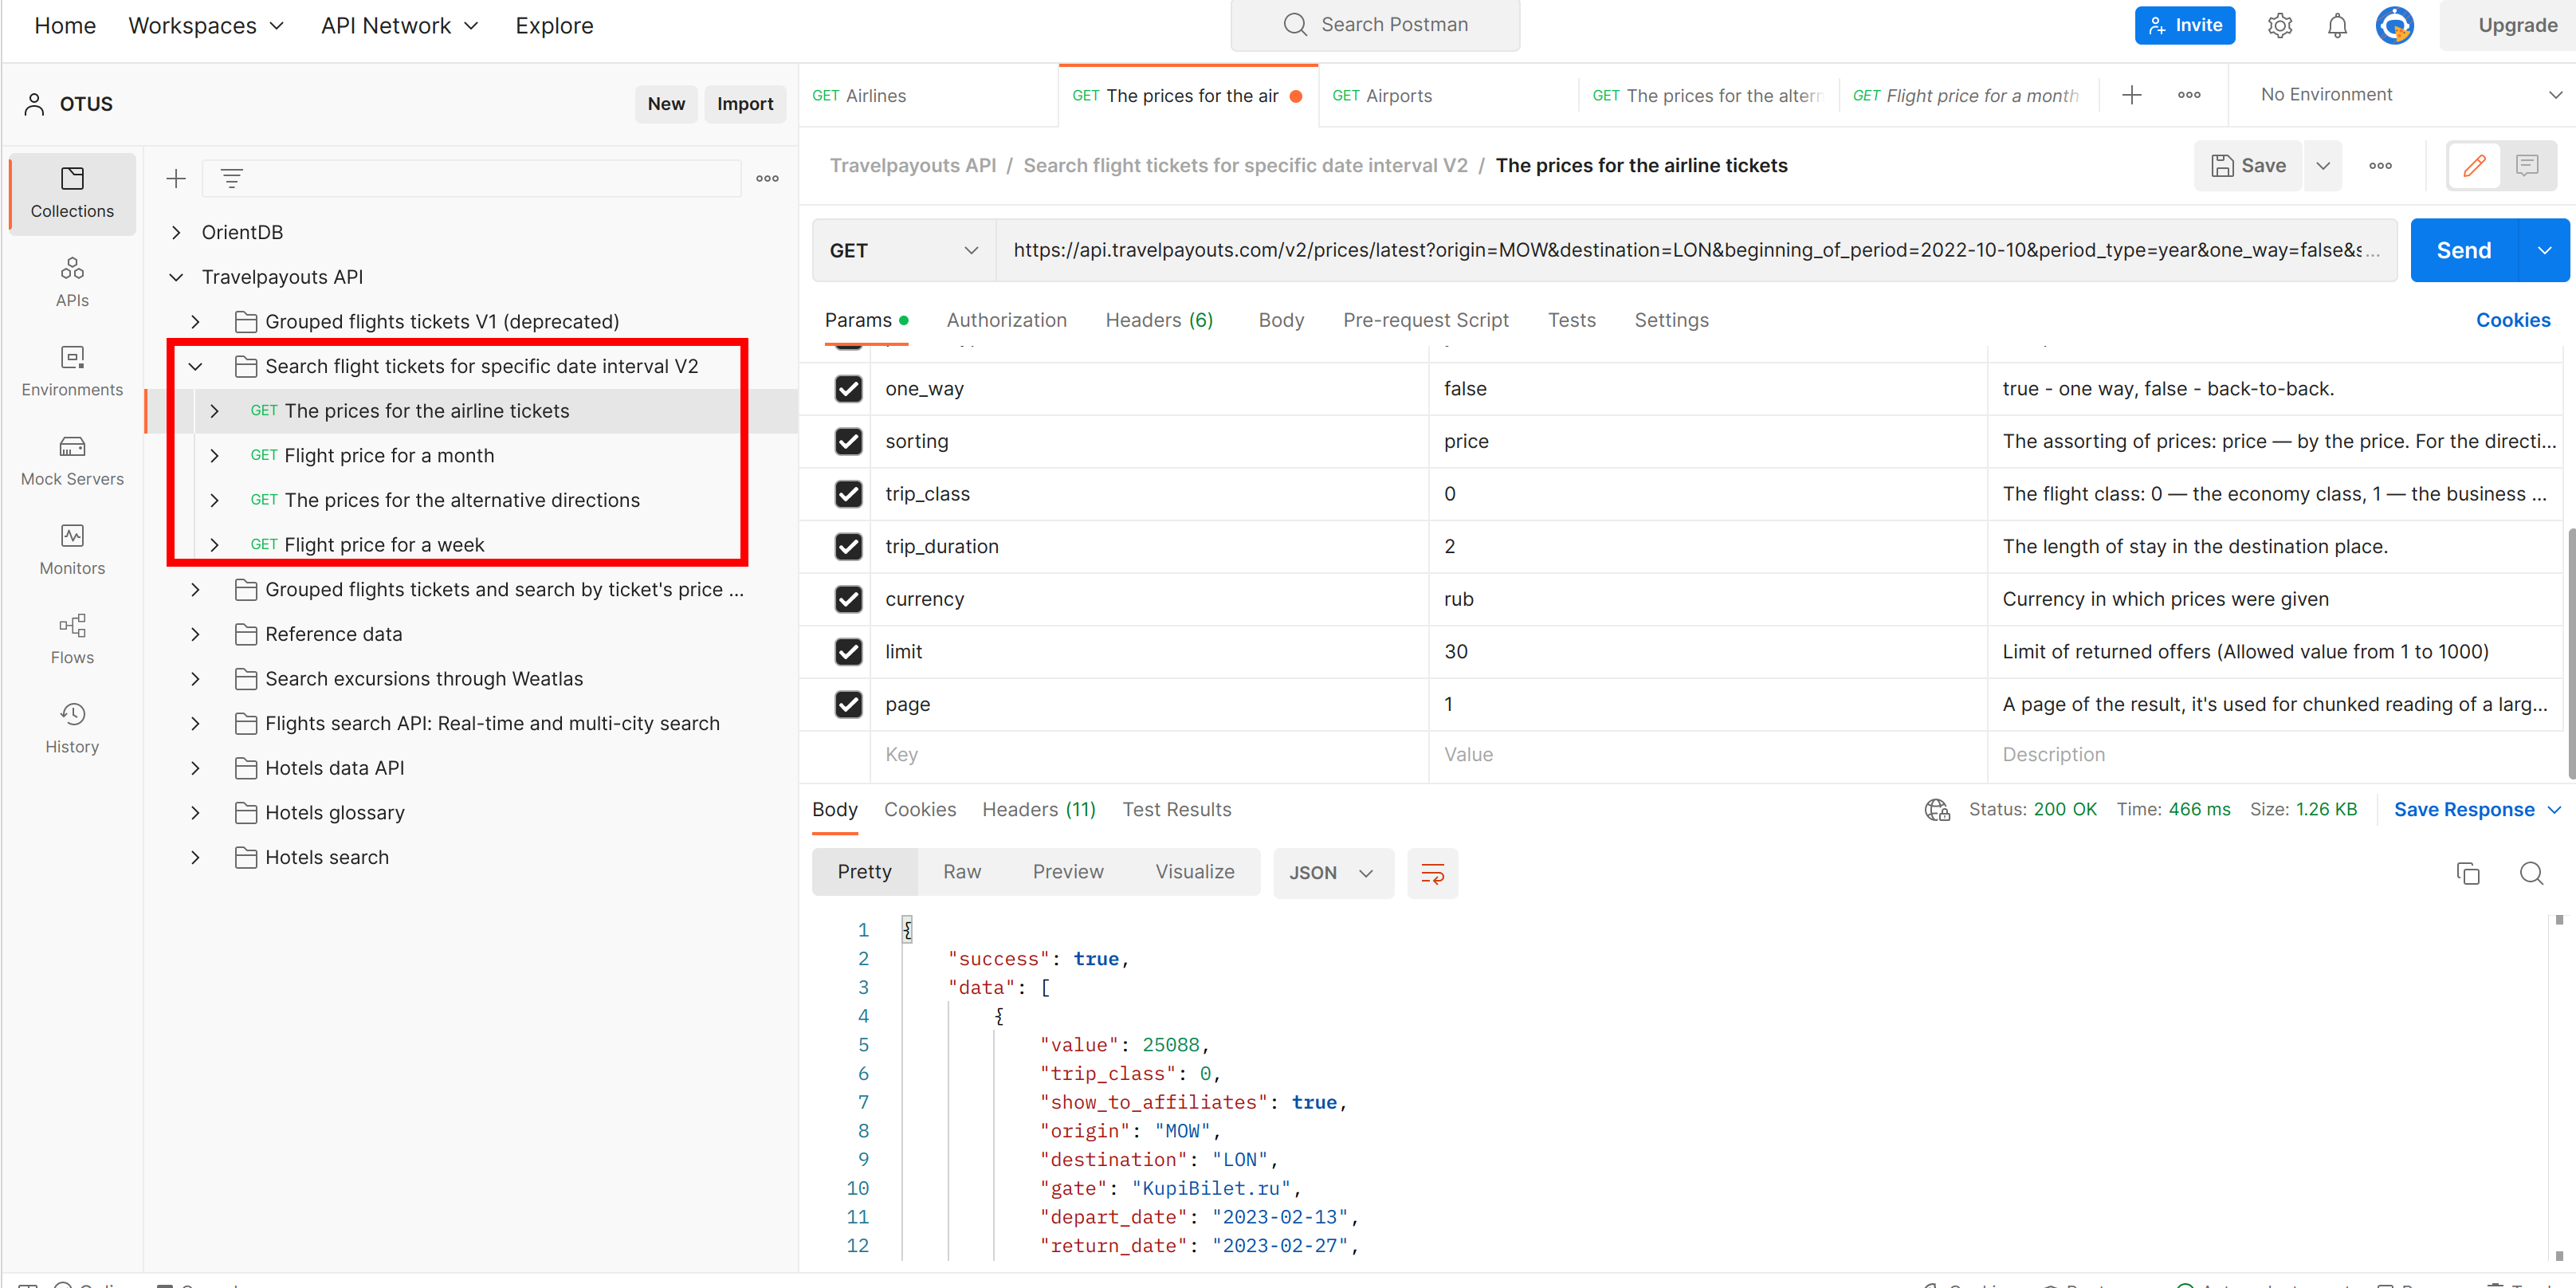Uncheck the trip_duration parameter
Viewport: 2576px width, 1288px height.
pyautogui.click(x=848, y=546)
